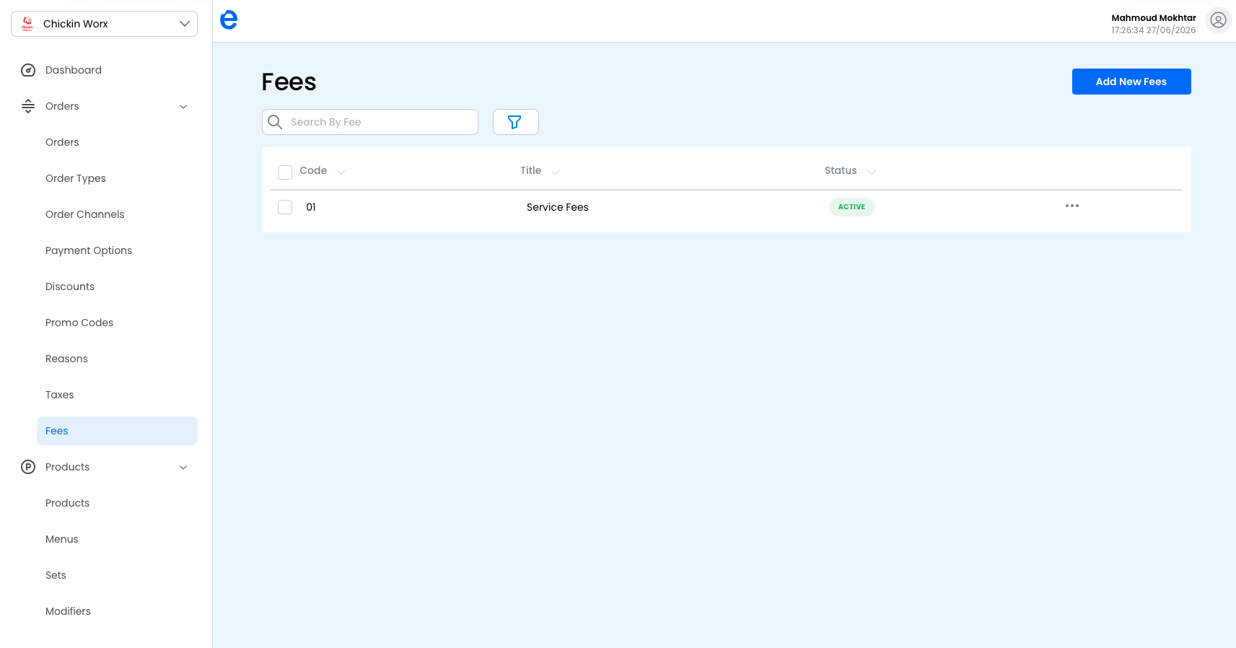This screenshot has width=1236, height=648.
Task: Open the Orders submenu item
Action: (x=62, y=142)
